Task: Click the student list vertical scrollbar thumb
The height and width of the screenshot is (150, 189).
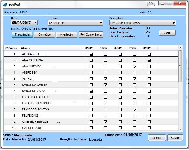Action: 180,66
